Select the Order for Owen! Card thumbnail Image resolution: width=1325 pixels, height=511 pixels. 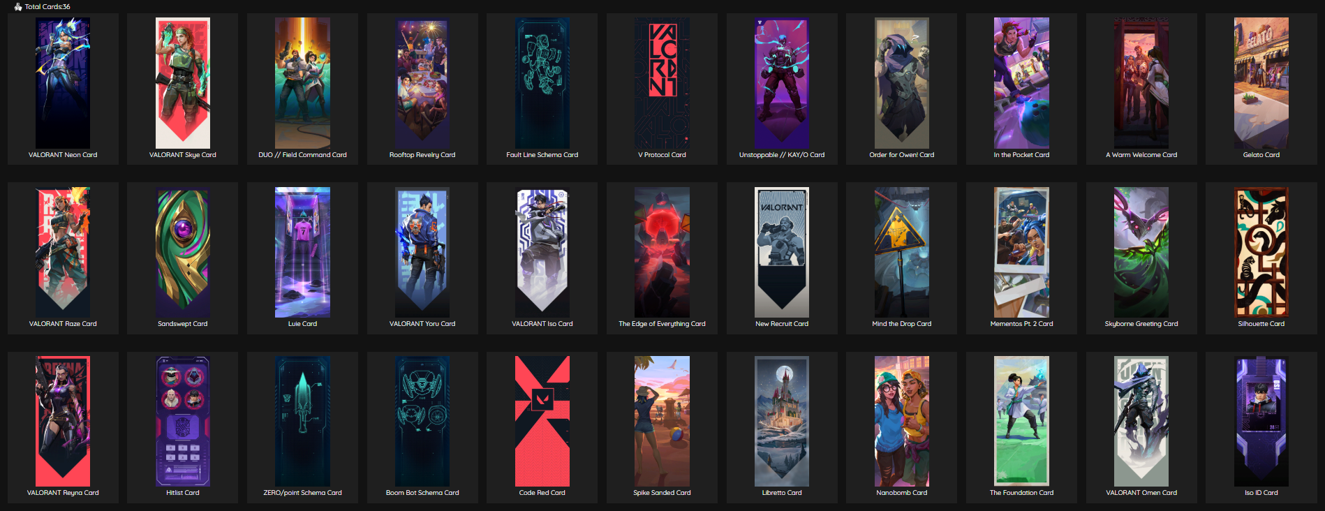(902, 83)
